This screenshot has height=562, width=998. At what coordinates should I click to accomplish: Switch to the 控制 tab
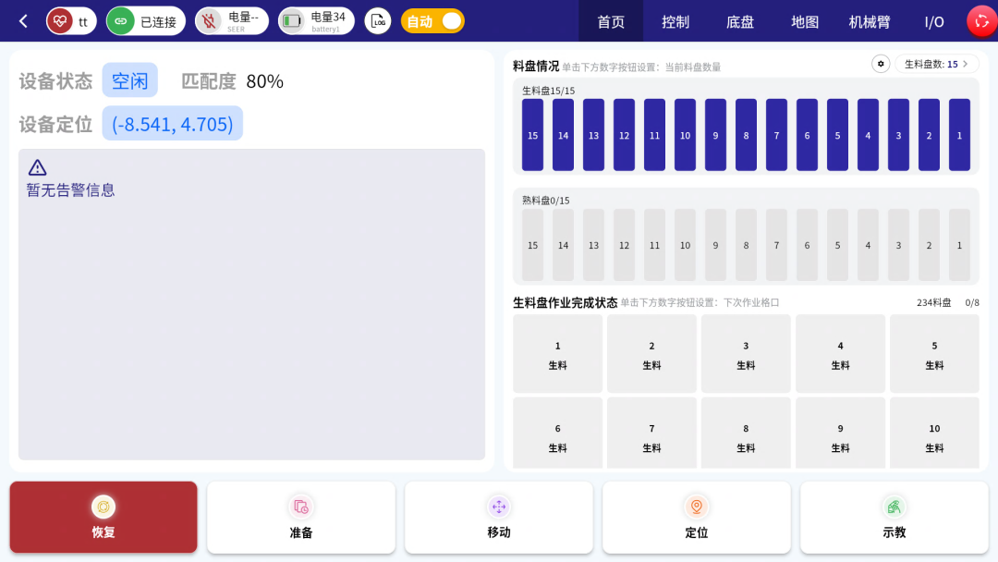click(675, 21)
